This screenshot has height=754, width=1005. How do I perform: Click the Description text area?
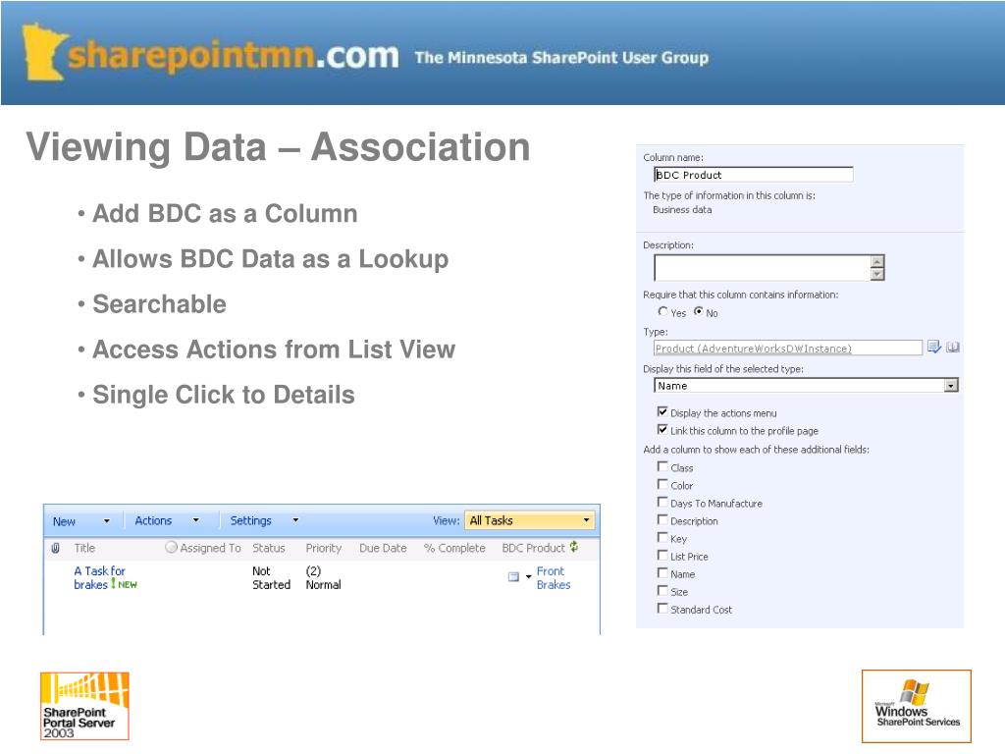(763, 267)
